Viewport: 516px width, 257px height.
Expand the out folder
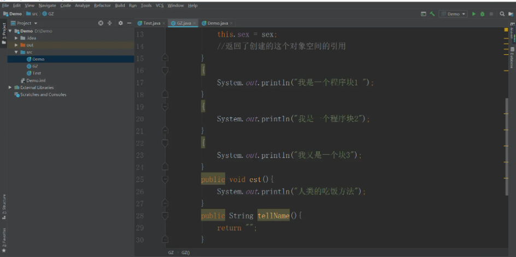click(16, 45)
